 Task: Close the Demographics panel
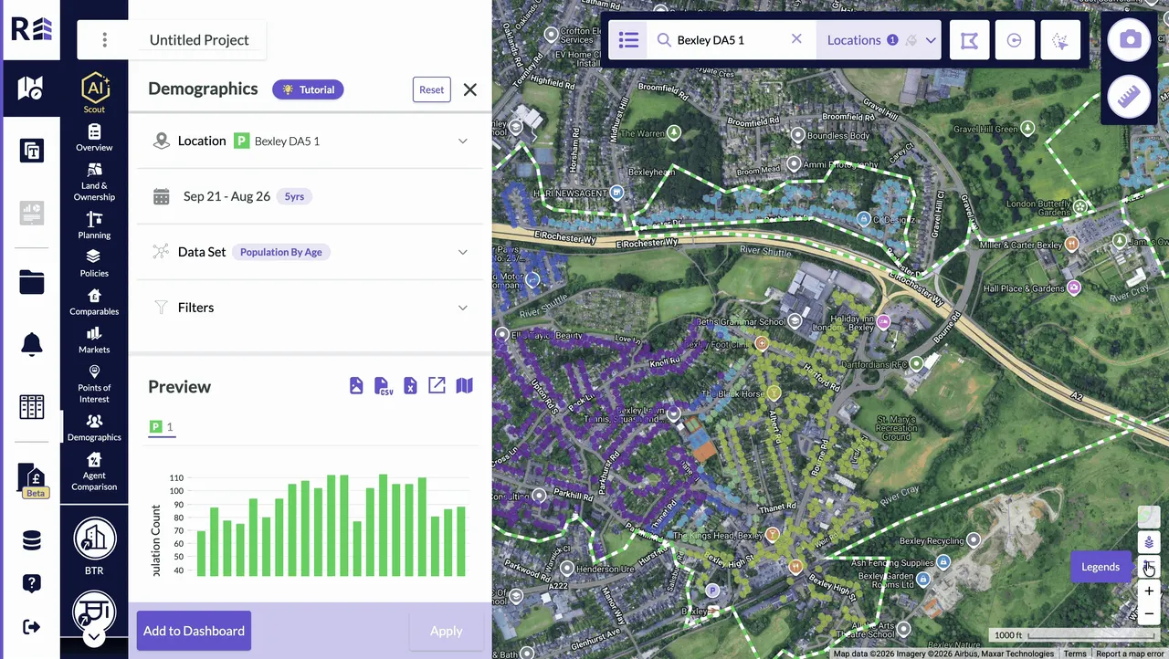click(x=469, y=89)
